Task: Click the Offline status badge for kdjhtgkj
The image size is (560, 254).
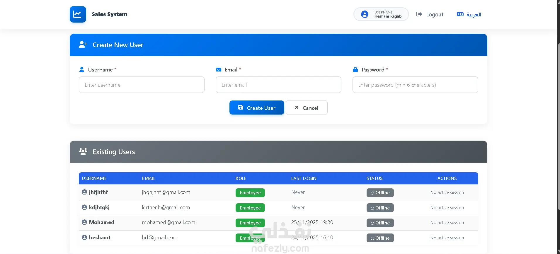Action: [380, 208]
